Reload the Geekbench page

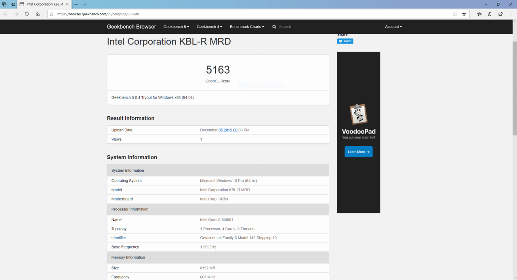[27, 14]
